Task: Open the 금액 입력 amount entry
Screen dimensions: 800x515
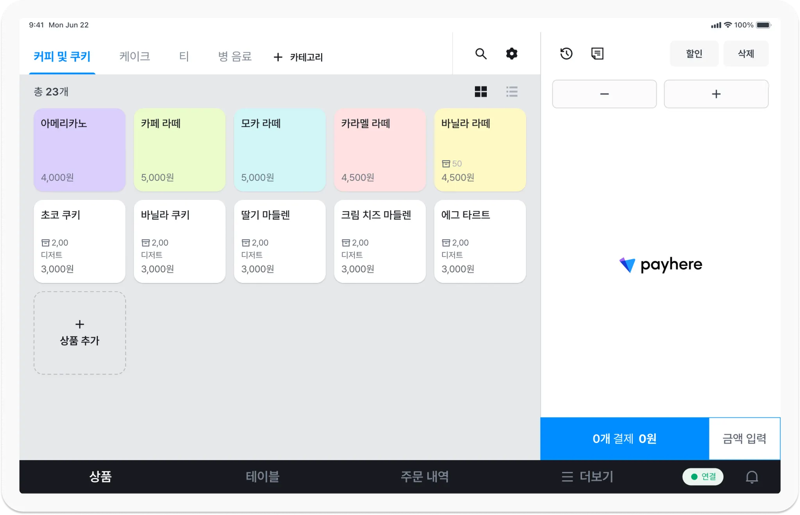Action: (x=744, y=439)
